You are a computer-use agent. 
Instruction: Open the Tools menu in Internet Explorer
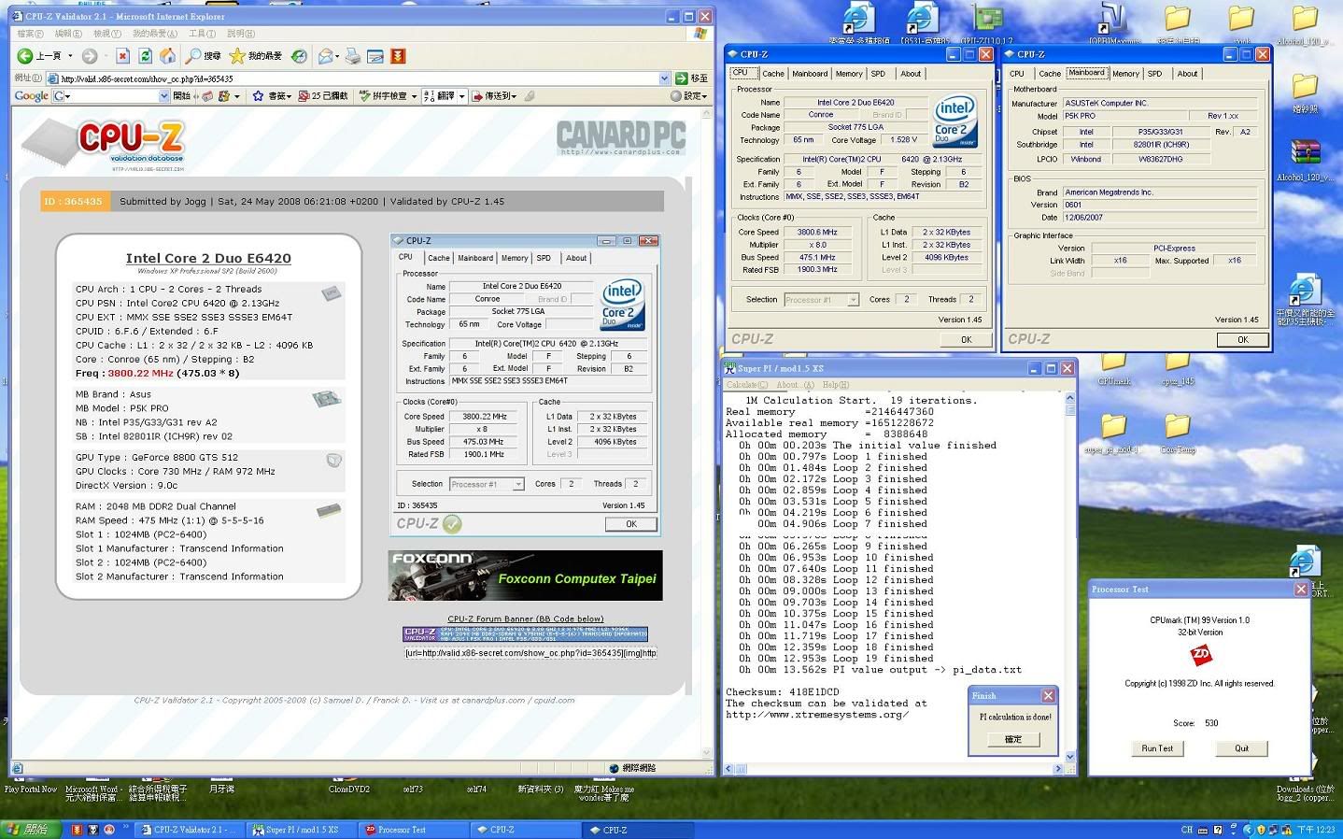[x=203, y=34]
